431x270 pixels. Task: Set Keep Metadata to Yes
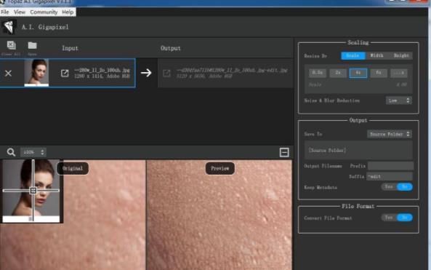(x=389, y=187)
